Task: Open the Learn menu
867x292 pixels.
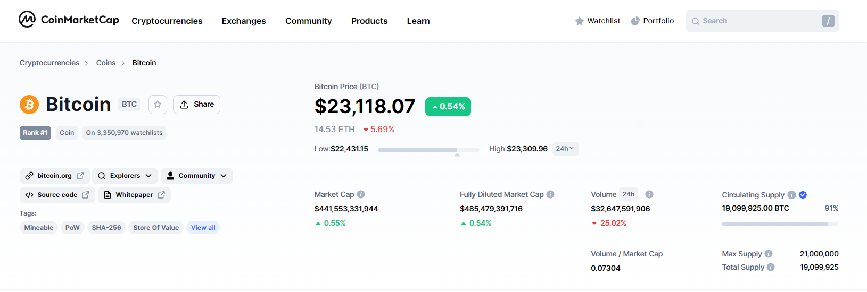Action: [418, 21]
